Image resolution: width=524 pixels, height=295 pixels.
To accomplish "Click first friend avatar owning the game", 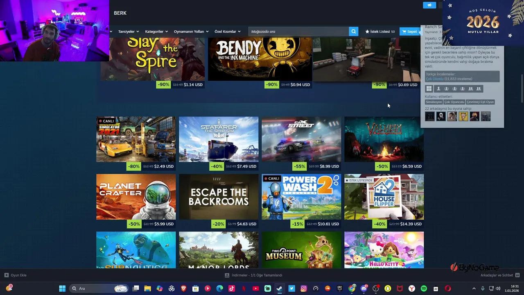I will coord(430,116).
